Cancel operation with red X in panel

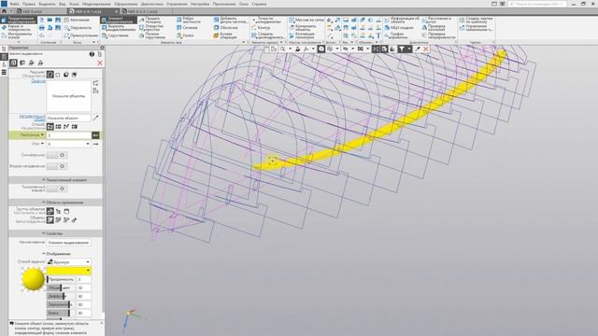[100, 63]
